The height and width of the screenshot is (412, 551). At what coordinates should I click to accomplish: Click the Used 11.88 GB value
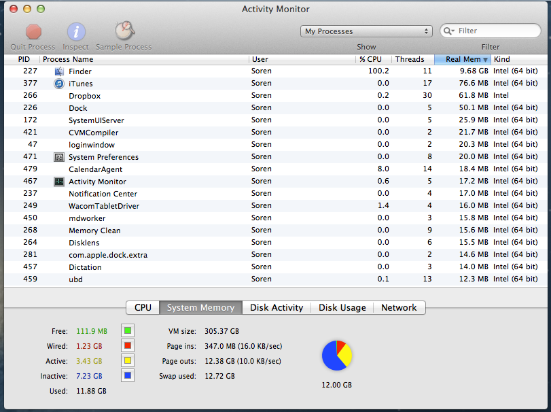coord(91,391)
